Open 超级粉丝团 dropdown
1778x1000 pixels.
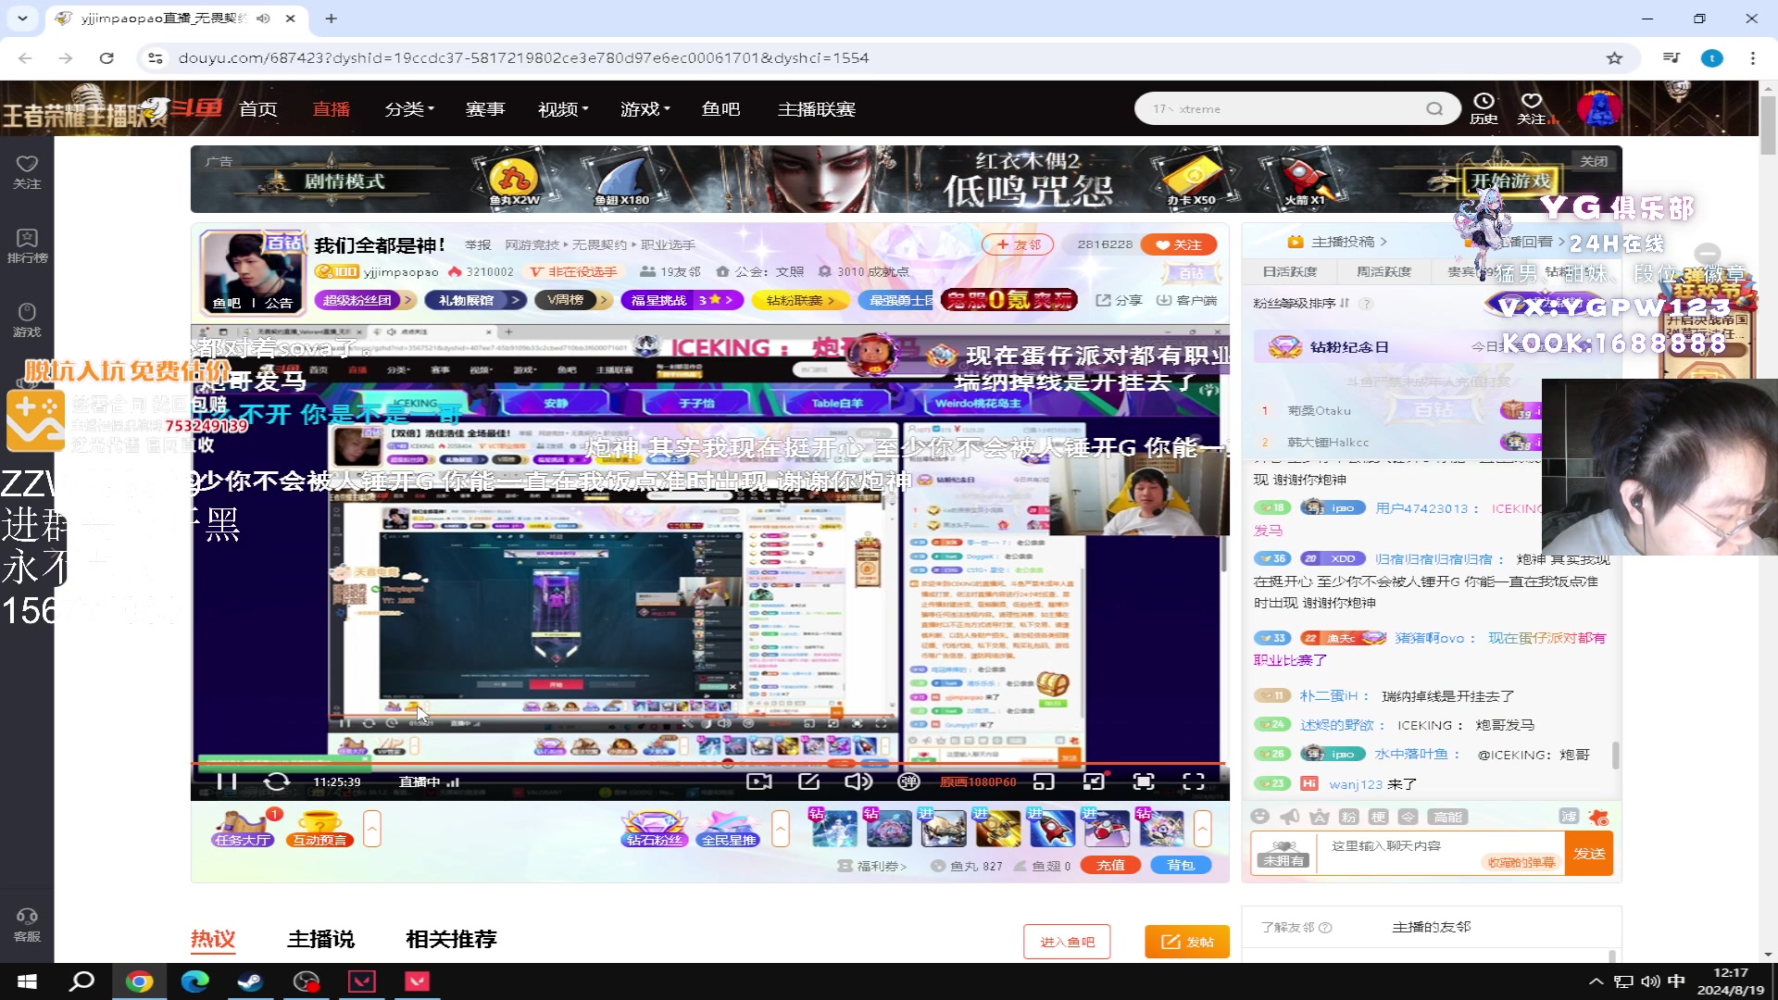coord(363,300)
